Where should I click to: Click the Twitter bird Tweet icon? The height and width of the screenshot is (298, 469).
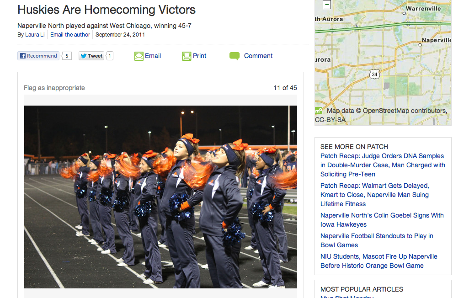pyautogui.click(x=84, y=56)
